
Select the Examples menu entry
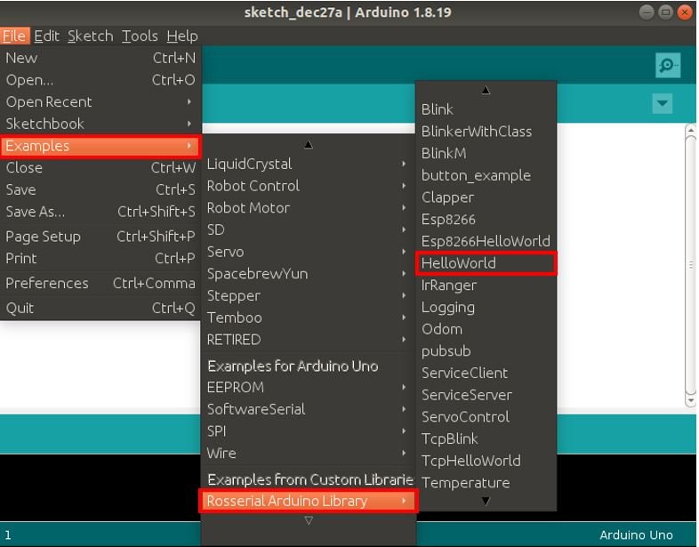click(x=100, y=146)
